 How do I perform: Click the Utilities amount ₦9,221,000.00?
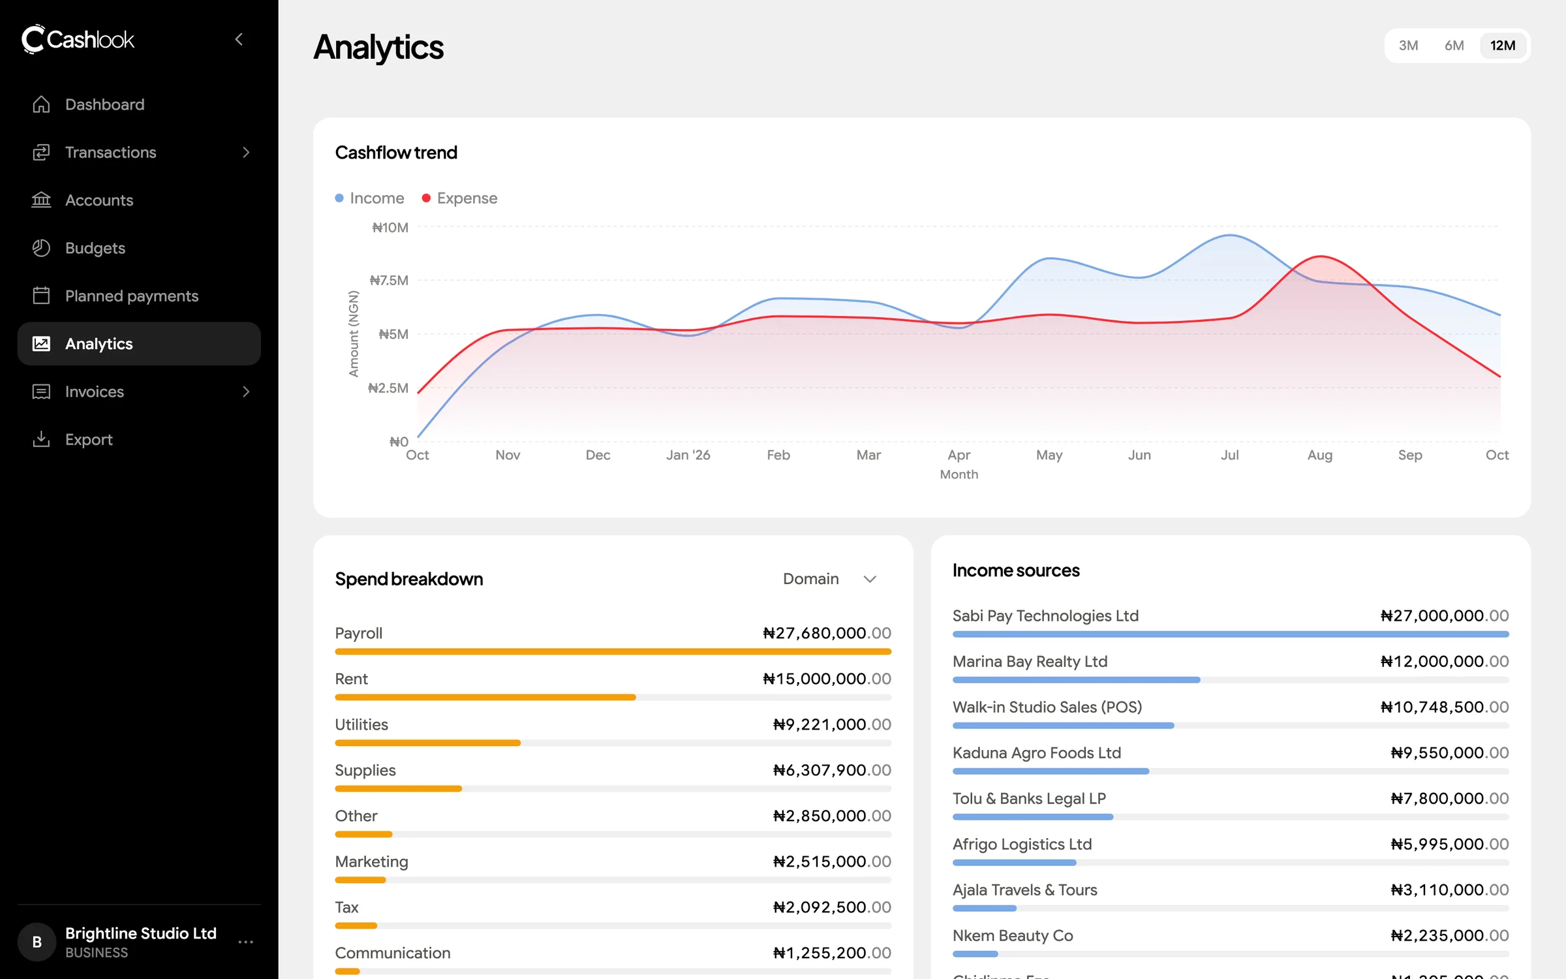[x=832, y=724]
